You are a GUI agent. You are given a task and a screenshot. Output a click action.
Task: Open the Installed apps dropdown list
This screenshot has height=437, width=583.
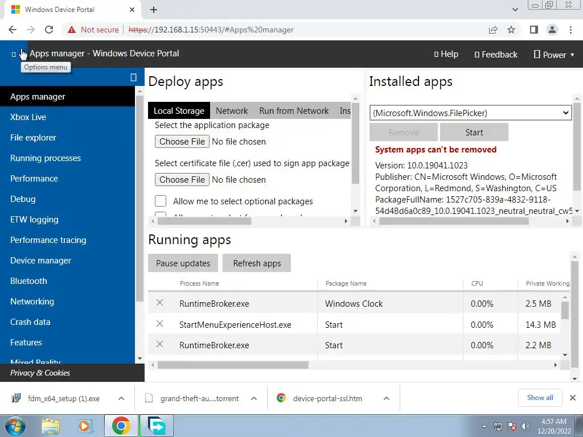[x=470, y=113]
